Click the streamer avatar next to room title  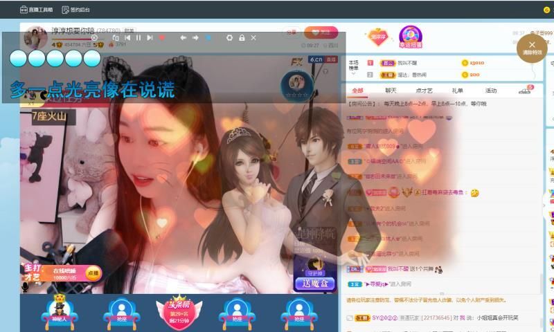(35, 37)
